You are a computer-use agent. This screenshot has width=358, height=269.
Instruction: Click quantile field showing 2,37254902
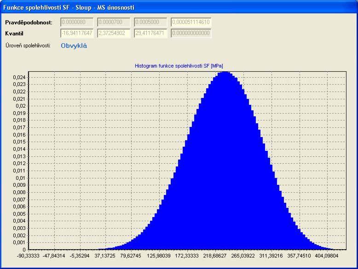[114, 33]
